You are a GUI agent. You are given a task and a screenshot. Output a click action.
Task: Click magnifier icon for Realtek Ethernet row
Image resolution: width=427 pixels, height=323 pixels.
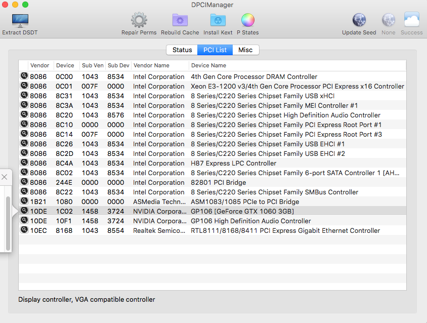(x=24, y=230)
